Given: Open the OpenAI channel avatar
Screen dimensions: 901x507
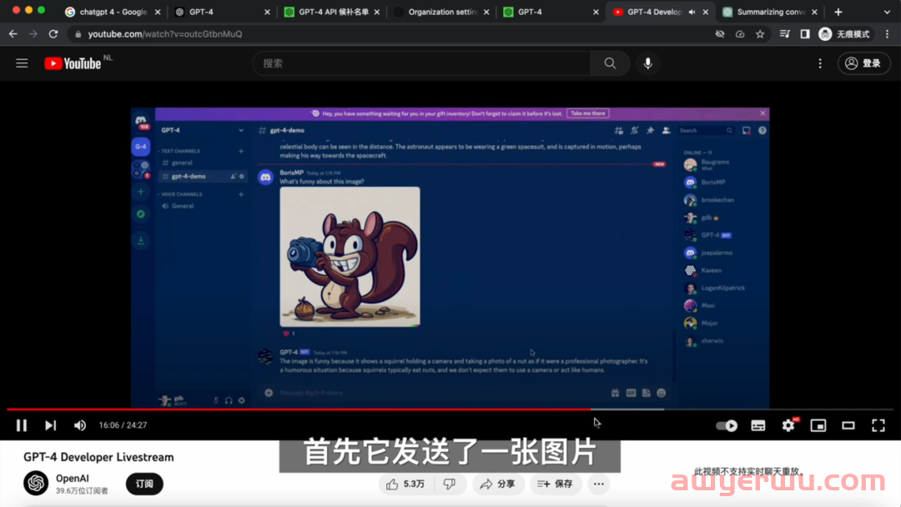Looking at the screenshot, I should 36,483.
